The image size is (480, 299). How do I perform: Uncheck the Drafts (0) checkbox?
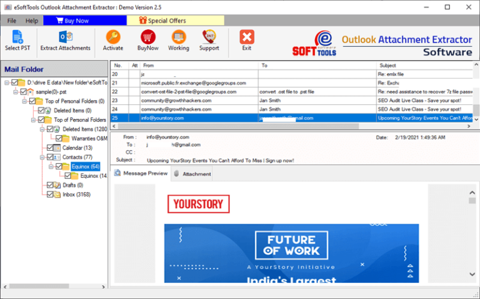50,185
